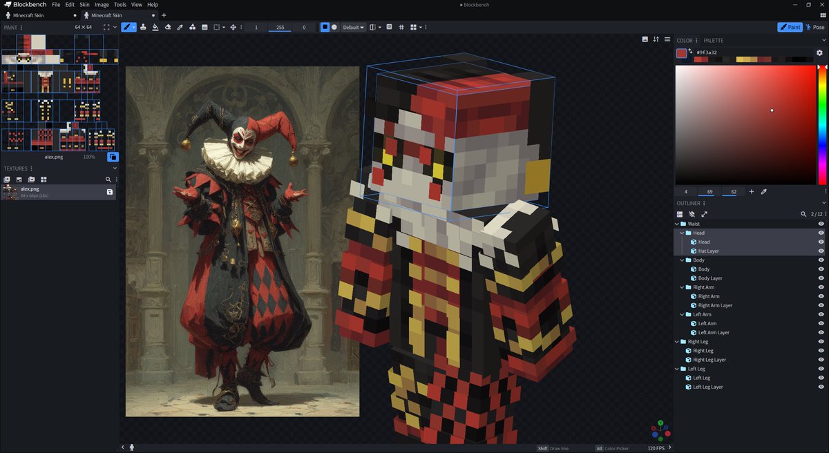This screenshot has height=453, width=829.
Task: Select the Gradient tool
Action: coord(204,27)
